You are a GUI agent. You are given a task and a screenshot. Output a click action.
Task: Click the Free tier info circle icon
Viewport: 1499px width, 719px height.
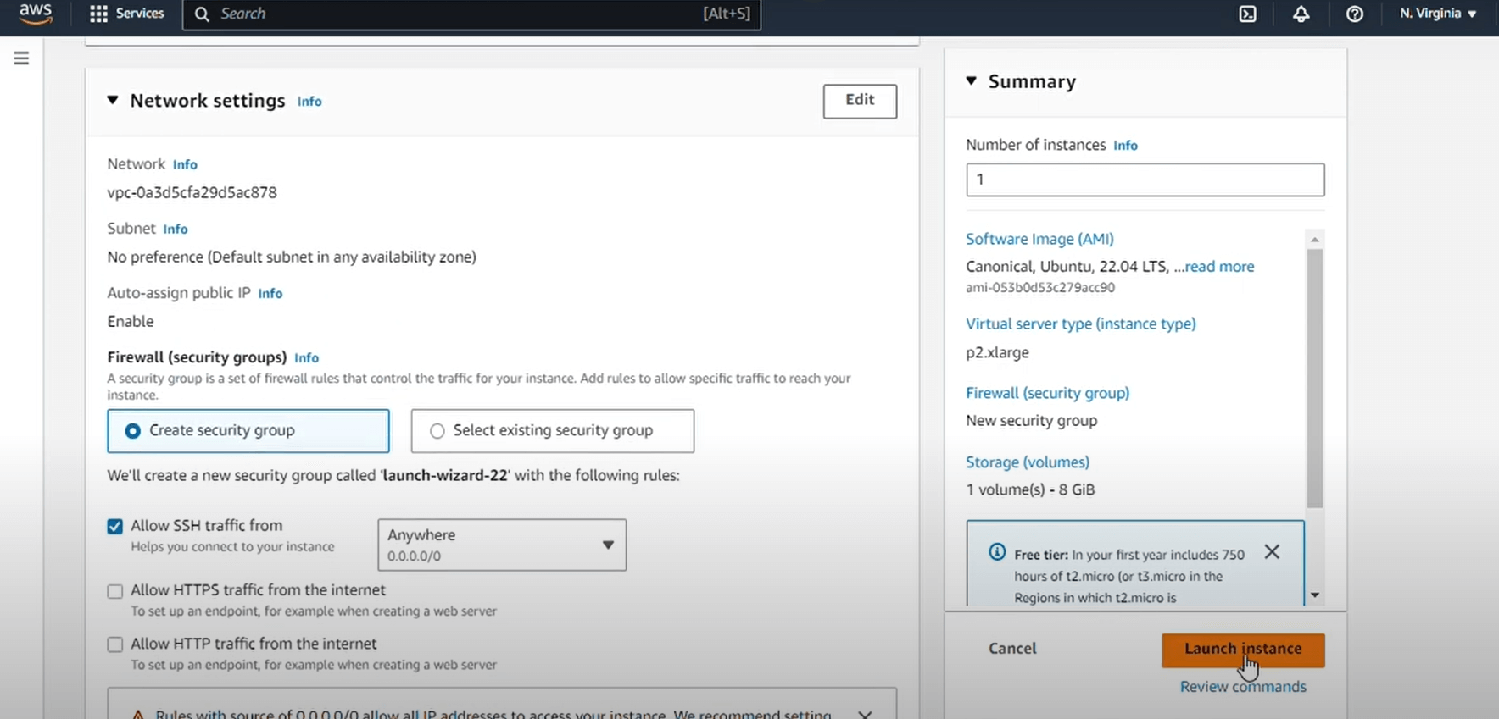pyautogui.click(x=997, y=552)
